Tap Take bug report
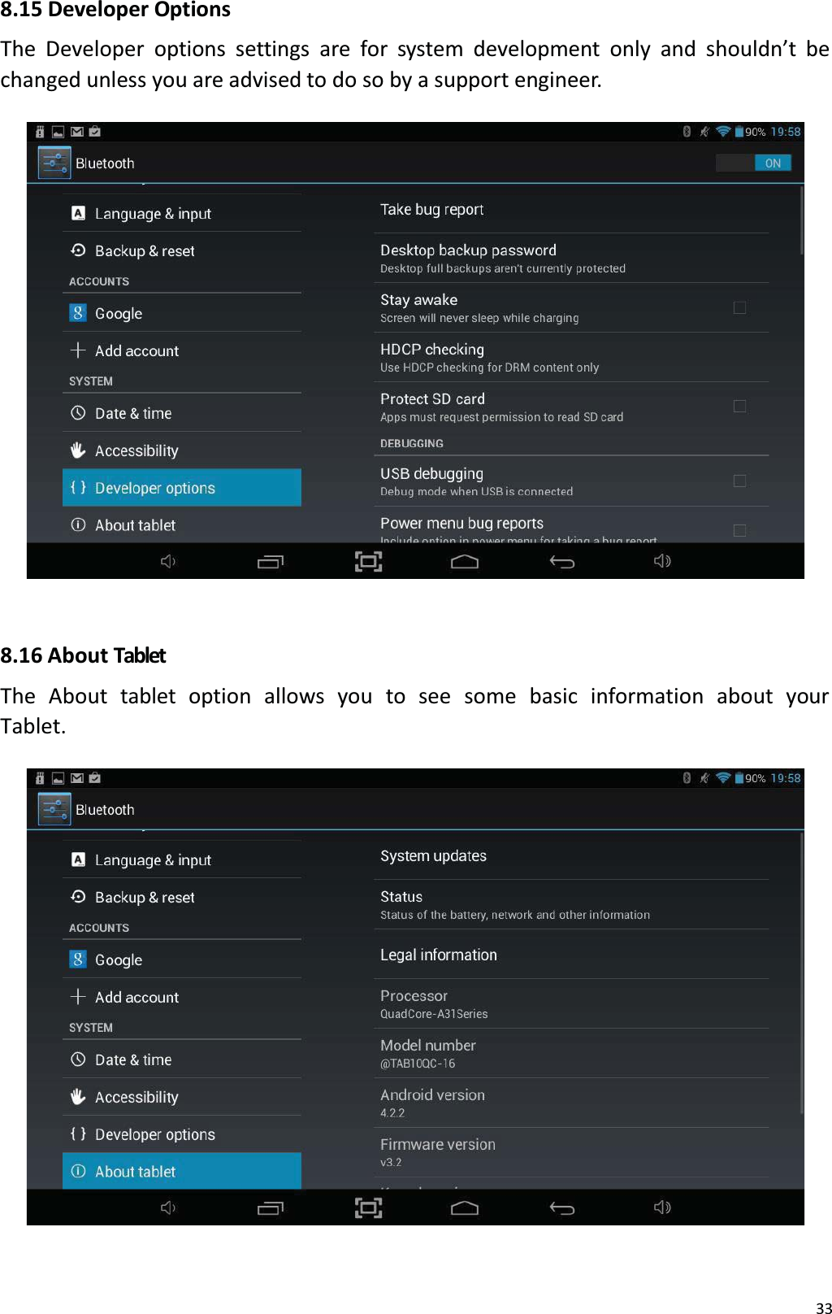The width and height of the screenshot is (832, 1314). tap(431, 209)
